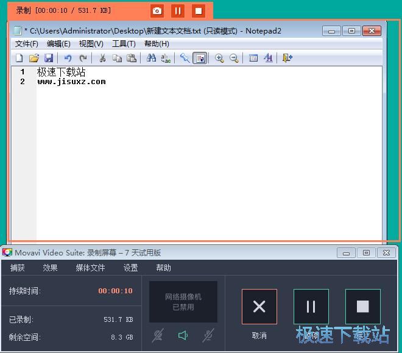Image resolution: width=402 pixels, height=353 pixels.
Task: Click the Cut scissors icon
Action: click(x=102, y=58)
